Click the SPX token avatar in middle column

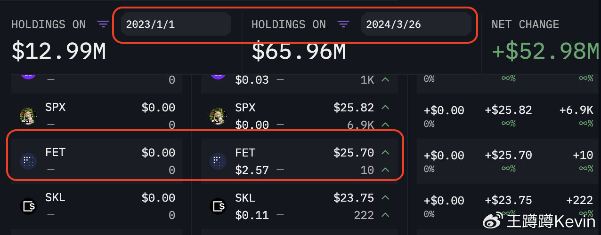click(218, 116)
